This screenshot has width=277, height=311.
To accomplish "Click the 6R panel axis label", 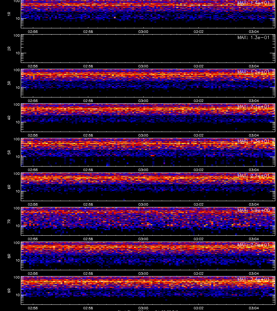I will coord(9,187).
